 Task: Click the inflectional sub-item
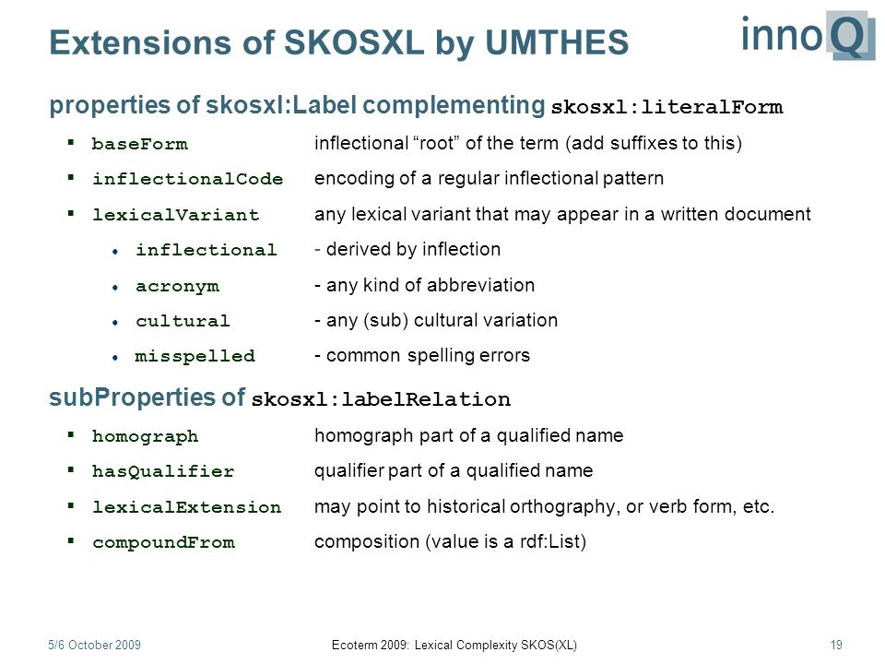[206, 250]
